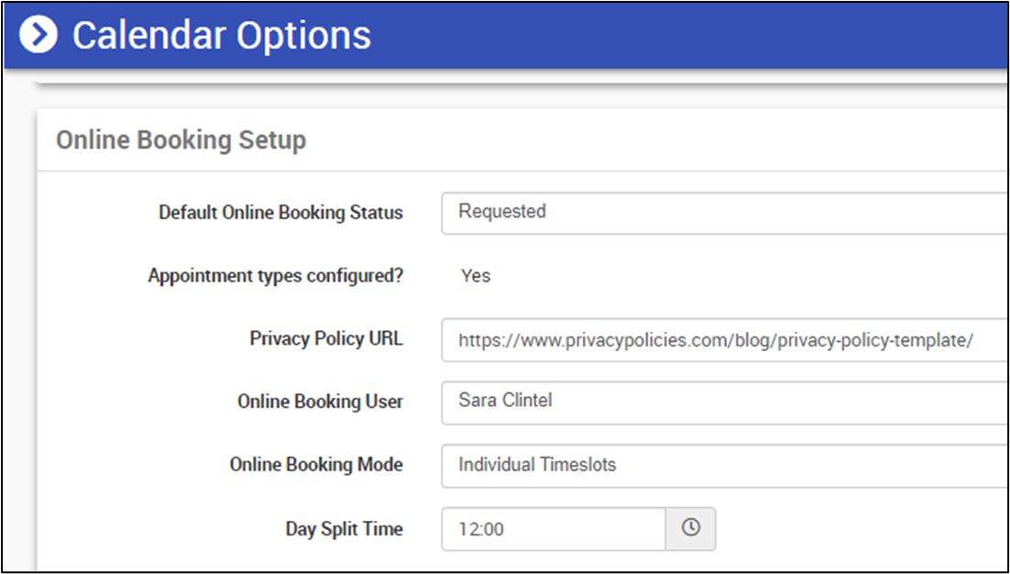Click the Day Split Time label

click(x=344, y=529)
